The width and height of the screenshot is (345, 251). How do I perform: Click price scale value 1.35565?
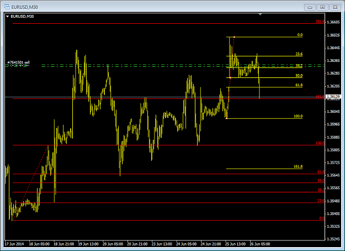(333, 188)
